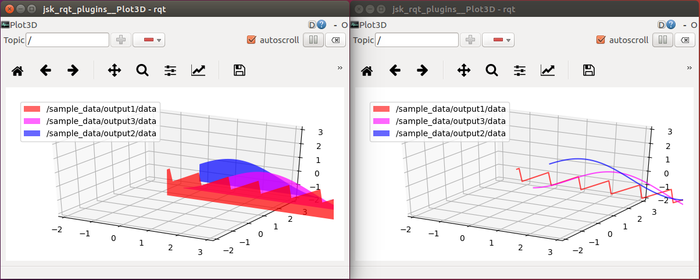Click the dash button in left Plot3D header
Image resolution: width=700 pixels, height=280 pixels.
(x=335, y=25)
